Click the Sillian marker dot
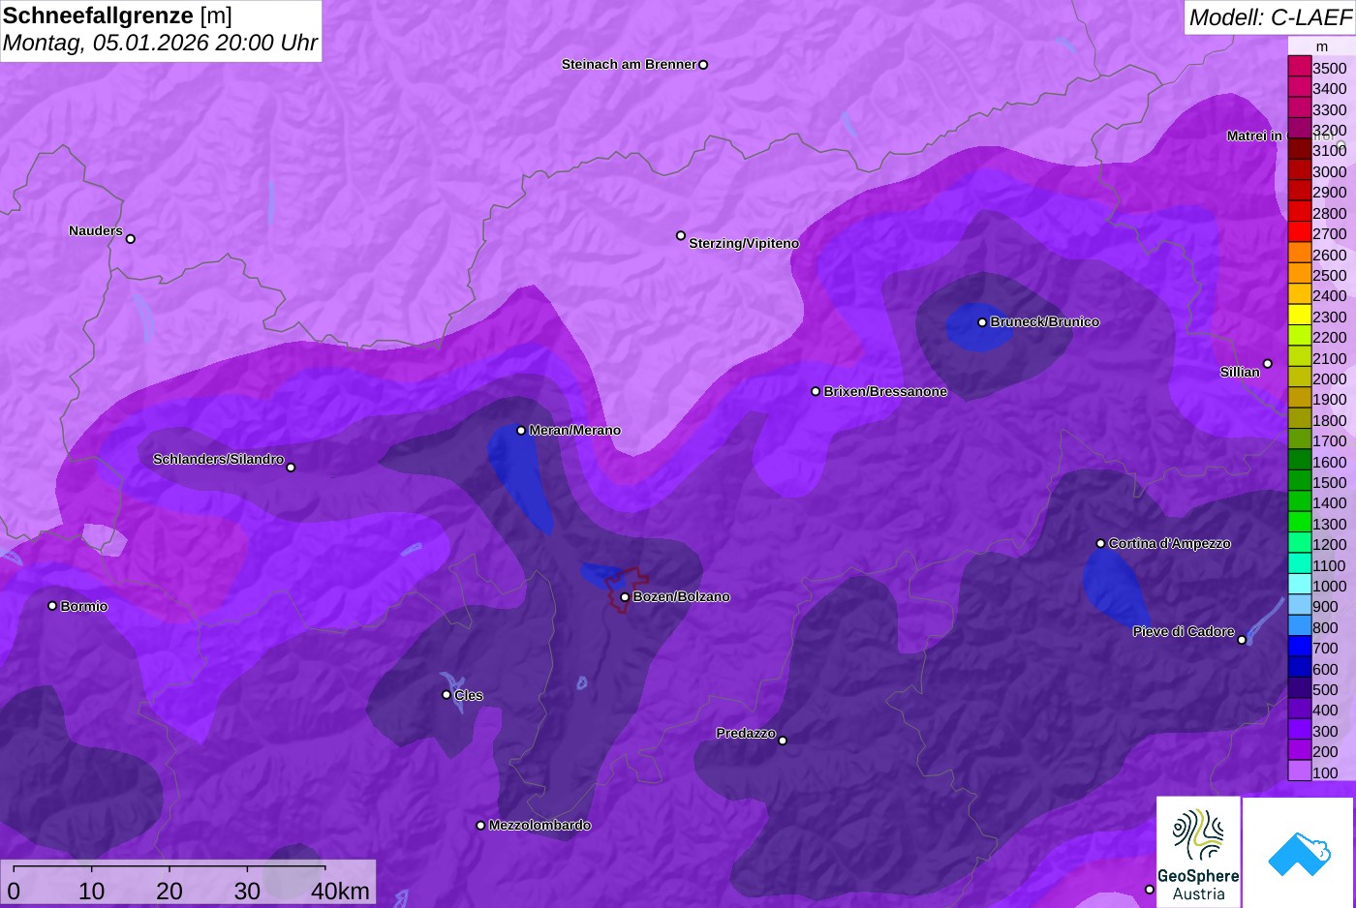Screen dimensions: 1356x908 click(1268, 364)
